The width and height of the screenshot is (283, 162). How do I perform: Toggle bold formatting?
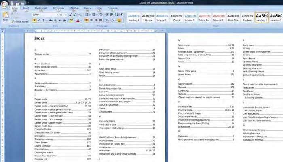[x=34, y=20]
